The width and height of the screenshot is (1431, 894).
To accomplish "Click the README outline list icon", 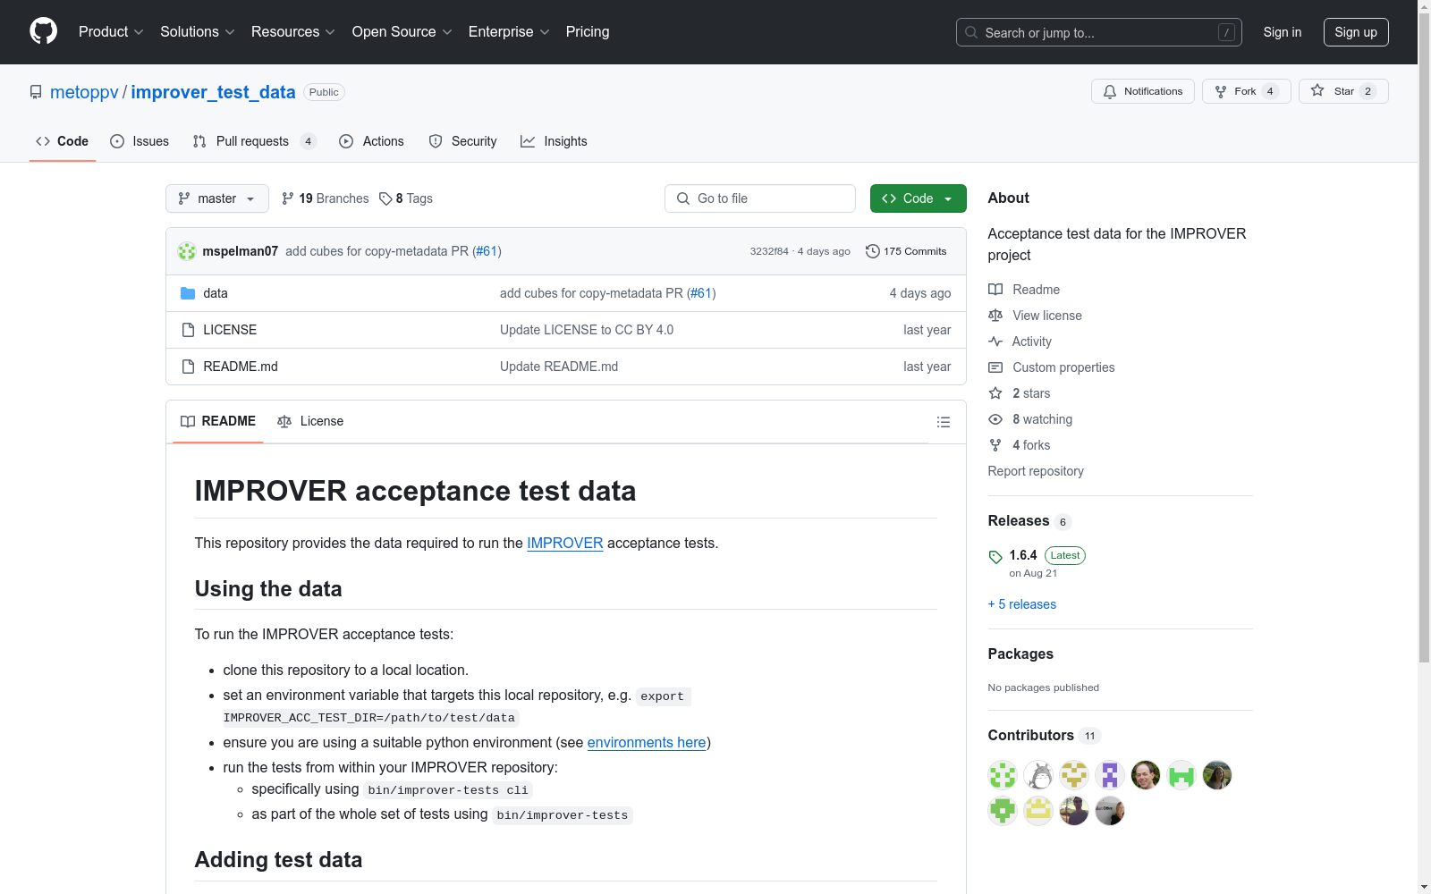I will (x=943, y=422).
